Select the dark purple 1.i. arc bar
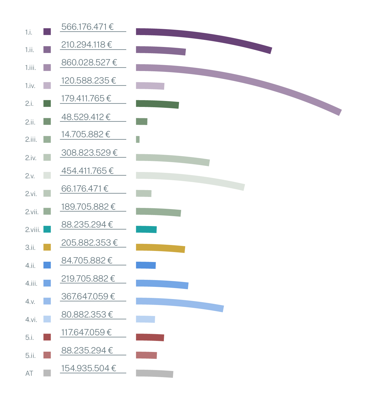Screen dimensions: 366x404 coord(204,37)
